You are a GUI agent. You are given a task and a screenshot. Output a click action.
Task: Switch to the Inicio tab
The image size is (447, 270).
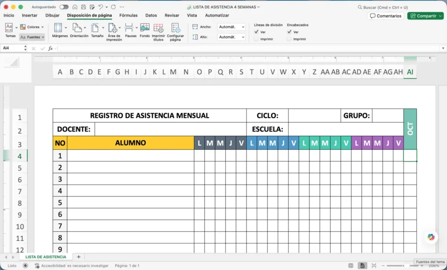pyautogui.click(x=9, y=15)
